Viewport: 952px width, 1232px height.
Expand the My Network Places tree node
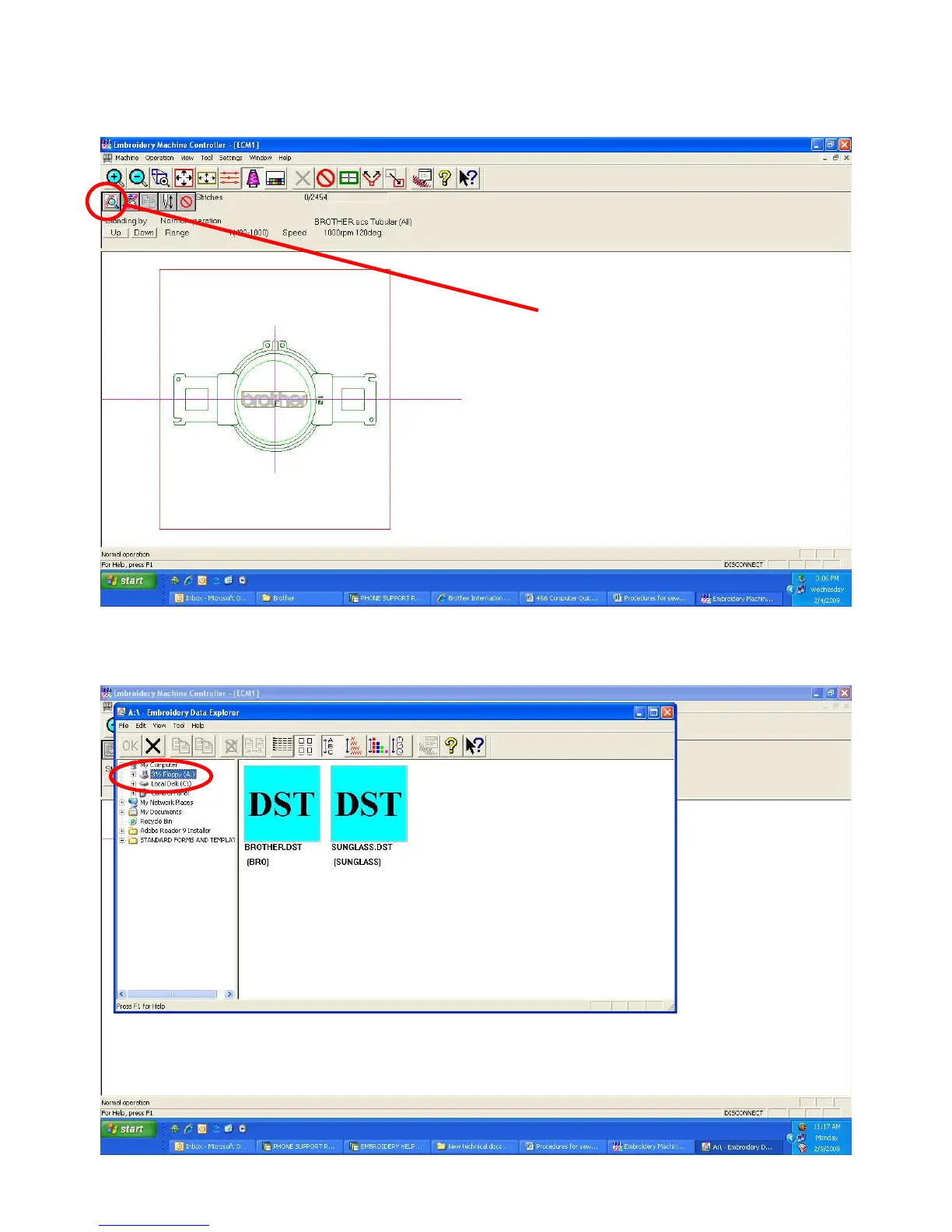tap(122, 803)
